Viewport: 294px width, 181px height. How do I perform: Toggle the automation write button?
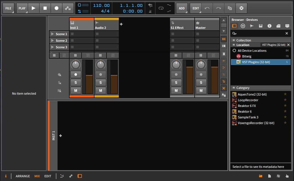(68, 8)
